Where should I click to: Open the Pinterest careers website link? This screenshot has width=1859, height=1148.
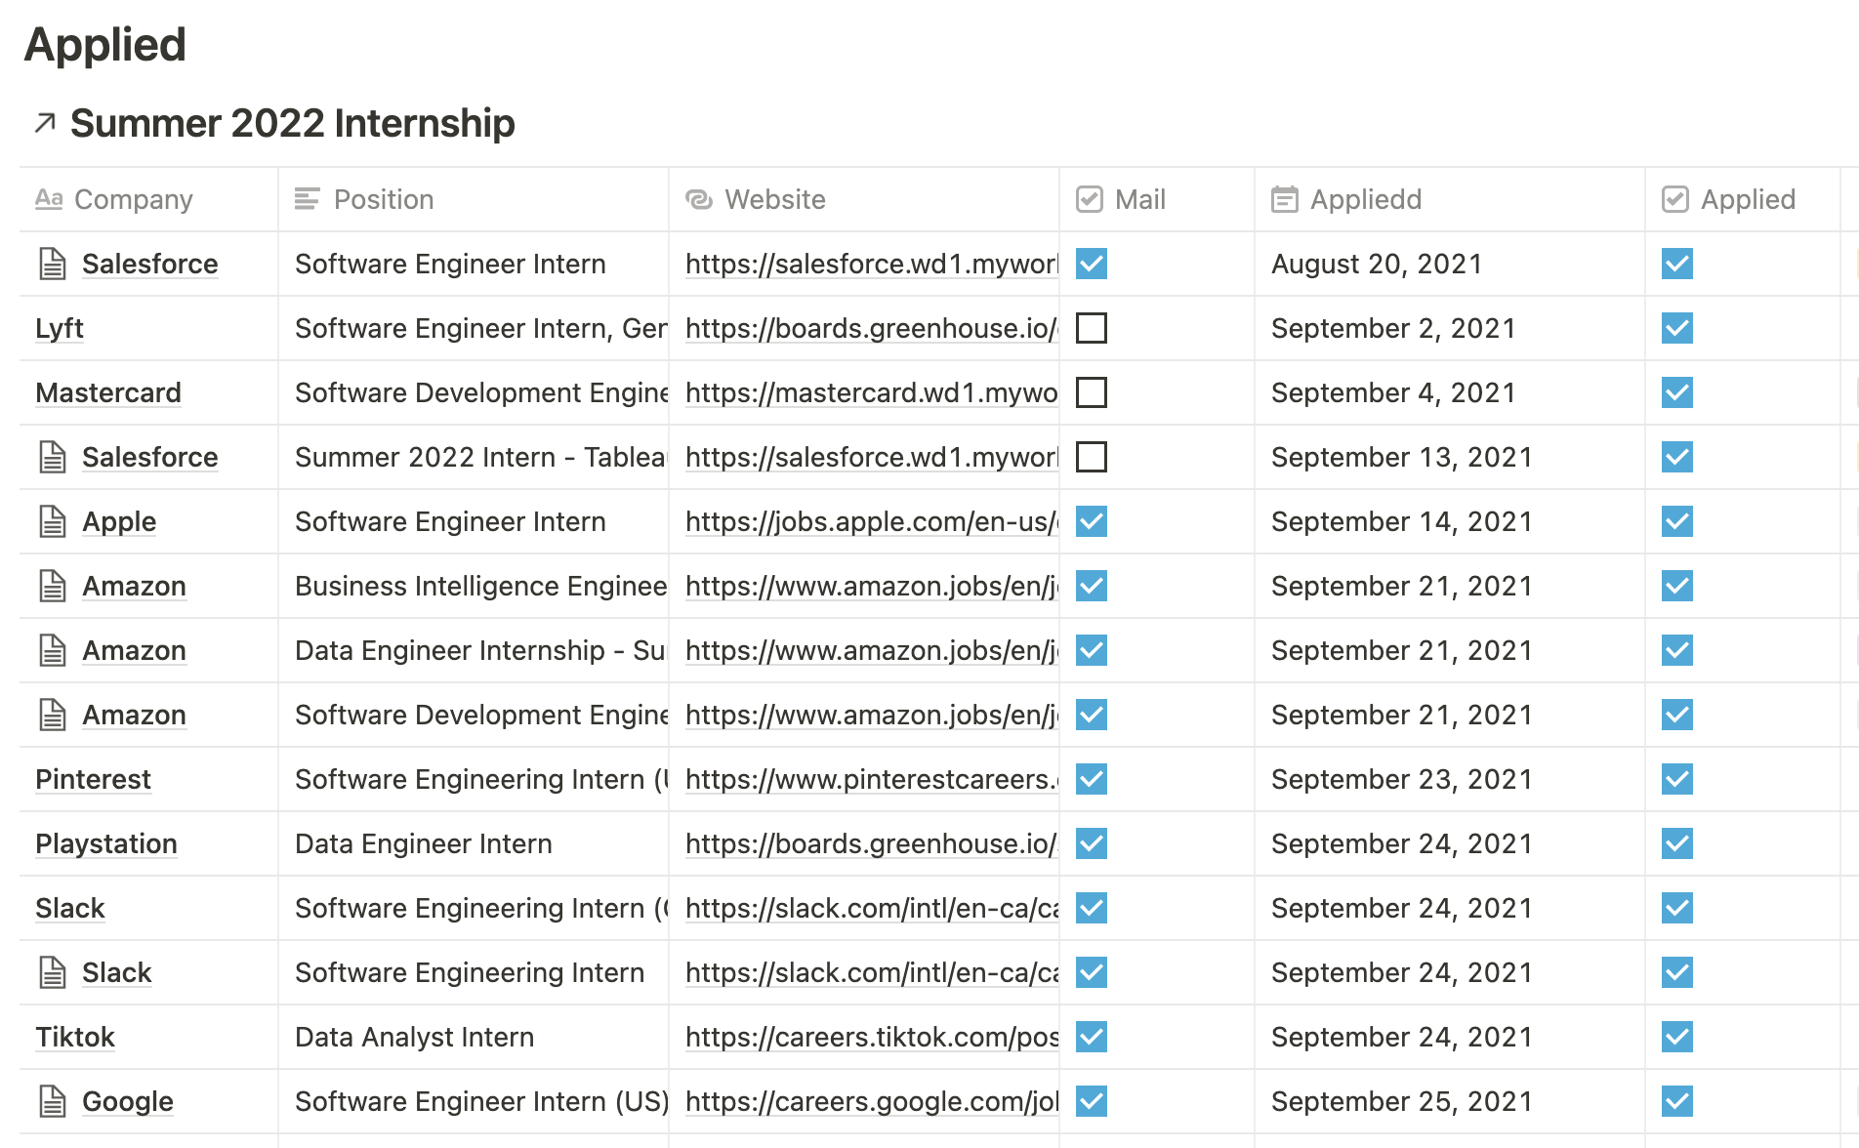click(x=871, y=779)
